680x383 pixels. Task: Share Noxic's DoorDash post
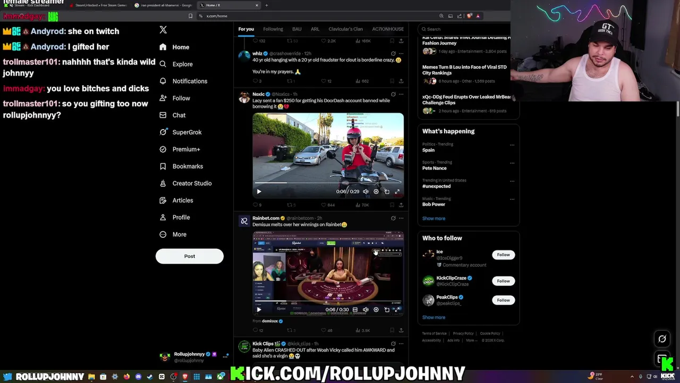click(401, 205)
